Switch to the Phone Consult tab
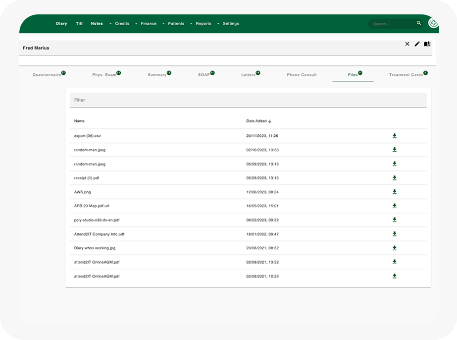The height and width of the screenshot is (340, 457). tap(302, 75)
